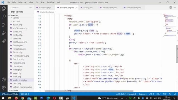Click the split editor right icon
The height and width of the screenshot is (100, 178).
click(170, 7)
